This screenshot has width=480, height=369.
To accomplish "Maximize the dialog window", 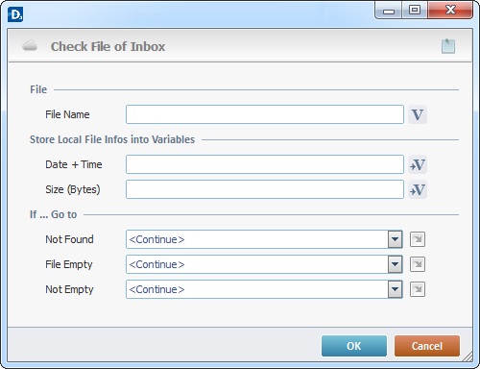I will [x=415, y=11].
